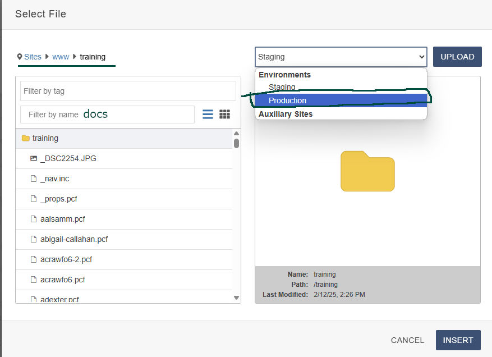This screenshot has width=492, height=357.
Task: Click the training breadcrumb item
Action: [x=93, y=57]
